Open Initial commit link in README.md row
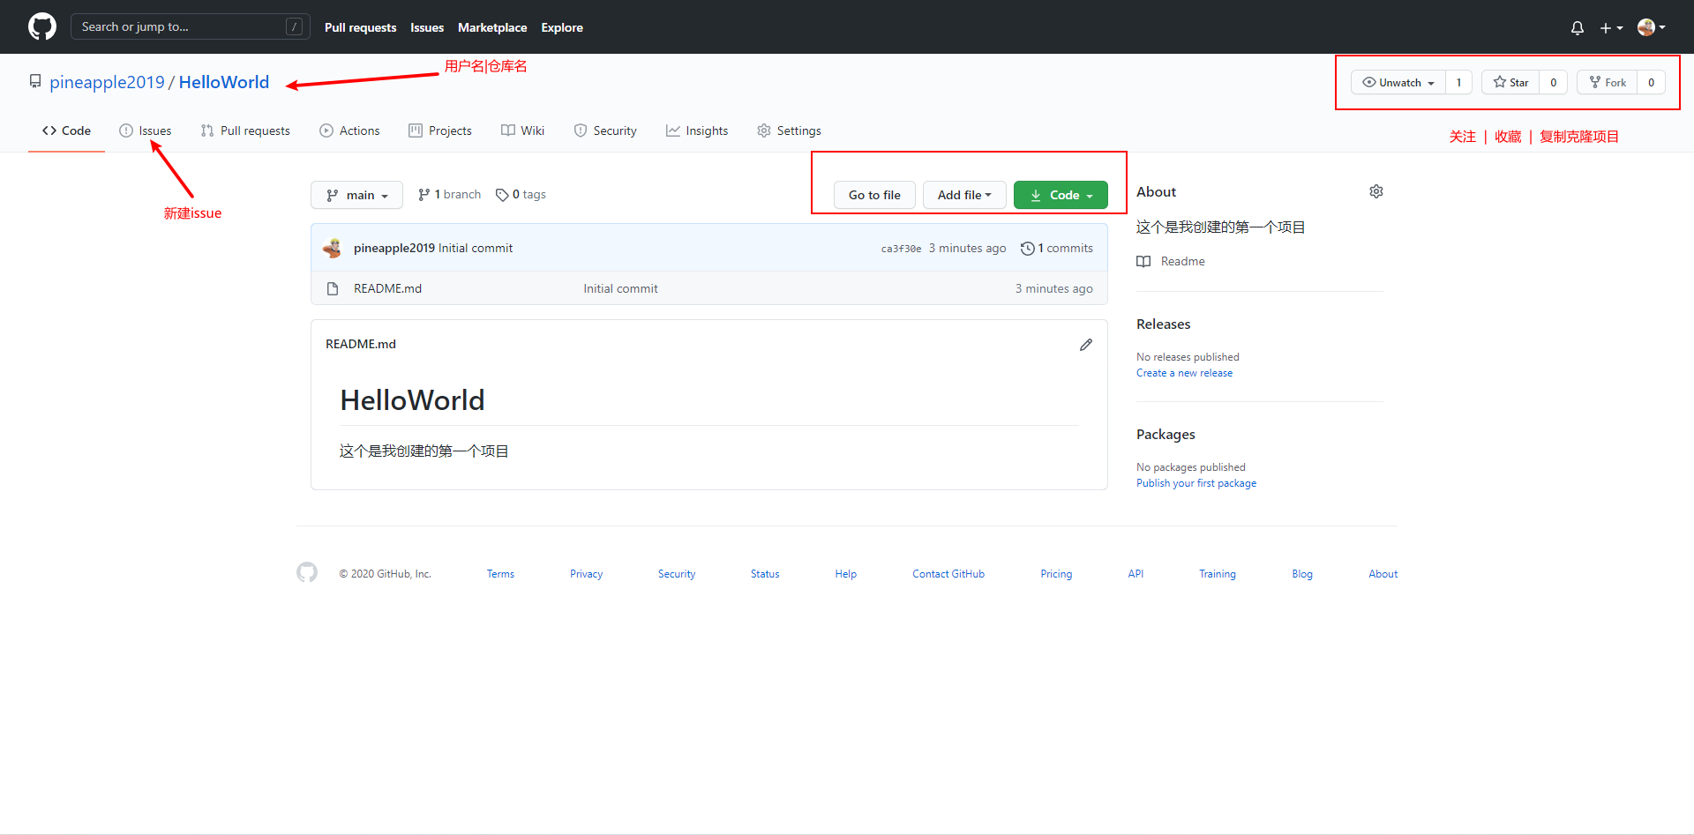1694x835 pixels. point(620,288)
